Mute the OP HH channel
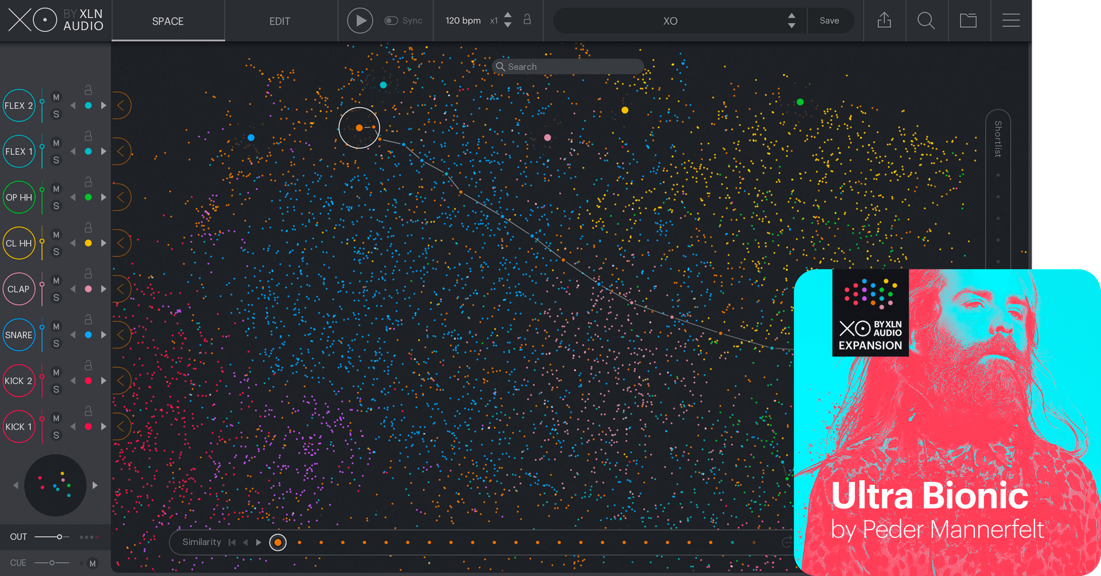 (56, 189)
